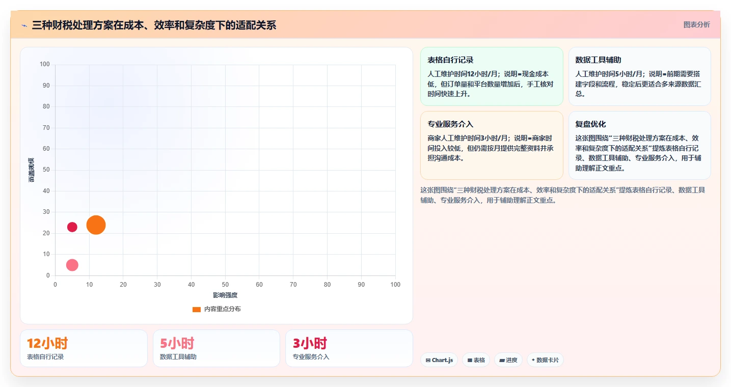This screenshot has width=731, height=387.
Task: Toggle the 内容重点分布 legend swatch
Action: (x=197, y=309)
